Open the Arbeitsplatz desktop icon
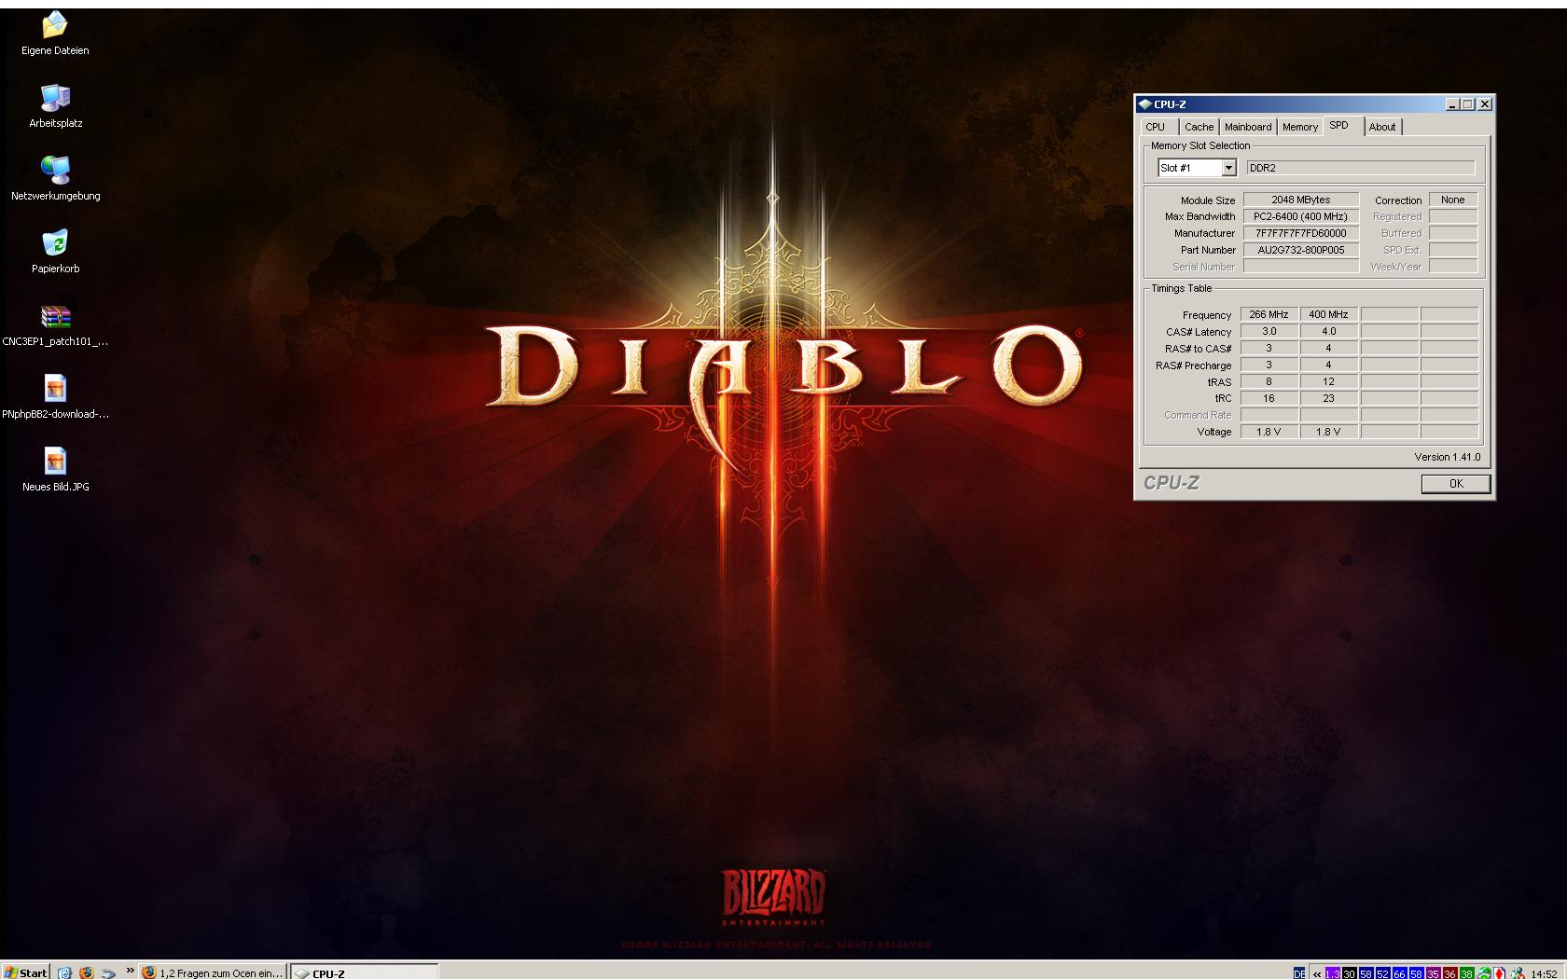This screenshot has width=1567, height=979. pos(55,106)
